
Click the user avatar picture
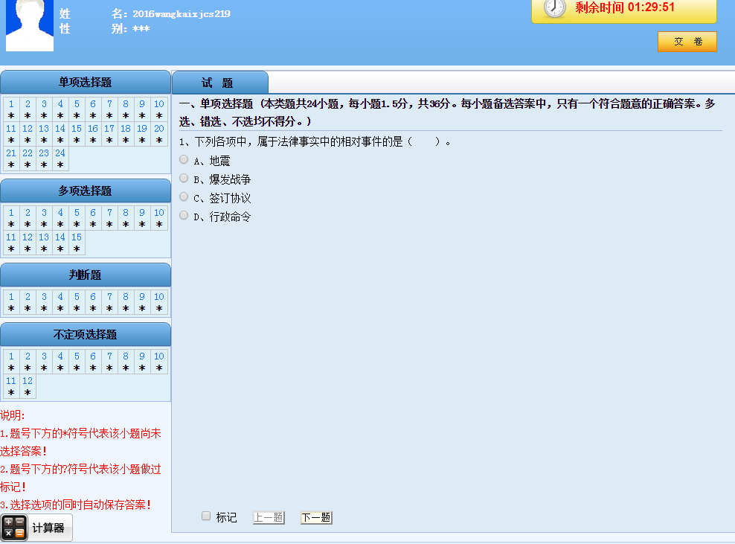30,25
